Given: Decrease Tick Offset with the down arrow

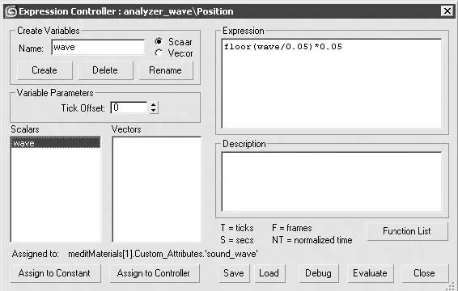Looking at the screenshot, I should (x=154, y=111).
